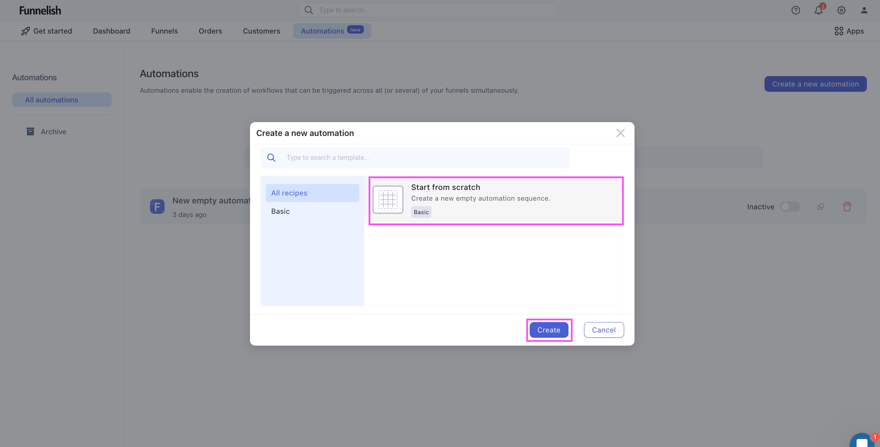Click the red trash delete icon

point(847,207)
